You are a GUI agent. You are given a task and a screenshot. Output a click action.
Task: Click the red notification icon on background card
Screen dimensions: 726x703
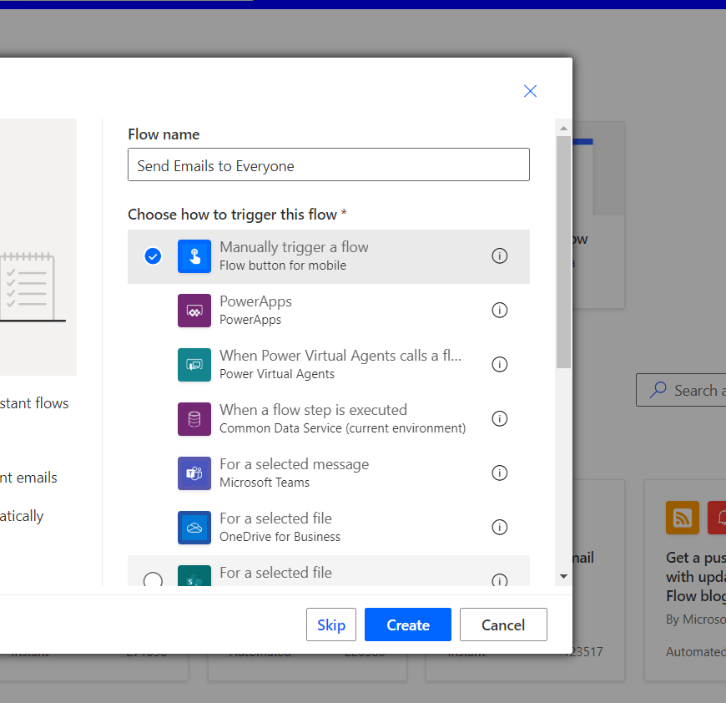[x=717, y=518]
